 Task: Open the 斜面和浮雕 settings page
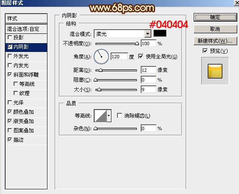(x=26, y=75)
